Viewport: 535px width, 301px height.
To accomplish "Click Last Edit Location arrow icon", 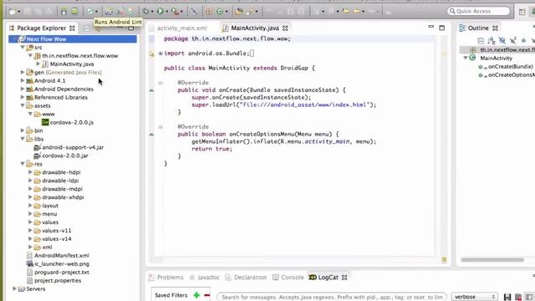I will point(346,11).
